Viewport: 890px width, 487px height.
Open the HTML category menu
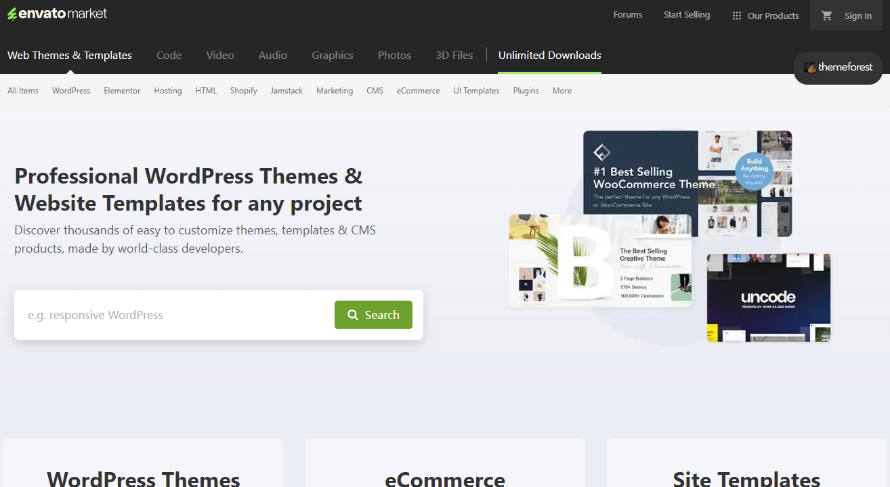click(206, 91)
